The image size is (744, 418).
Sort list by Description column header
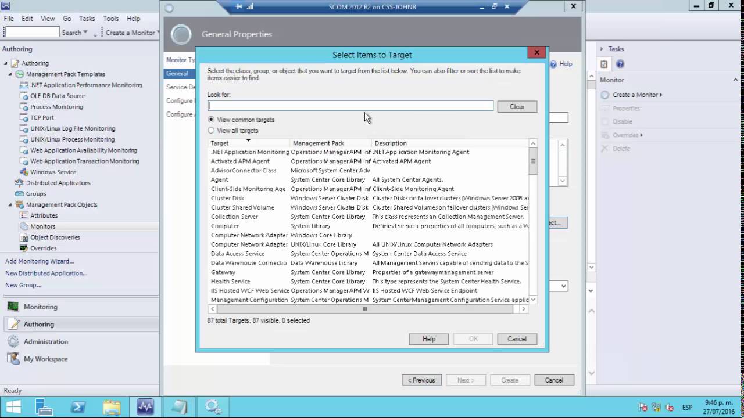(450, 143)
